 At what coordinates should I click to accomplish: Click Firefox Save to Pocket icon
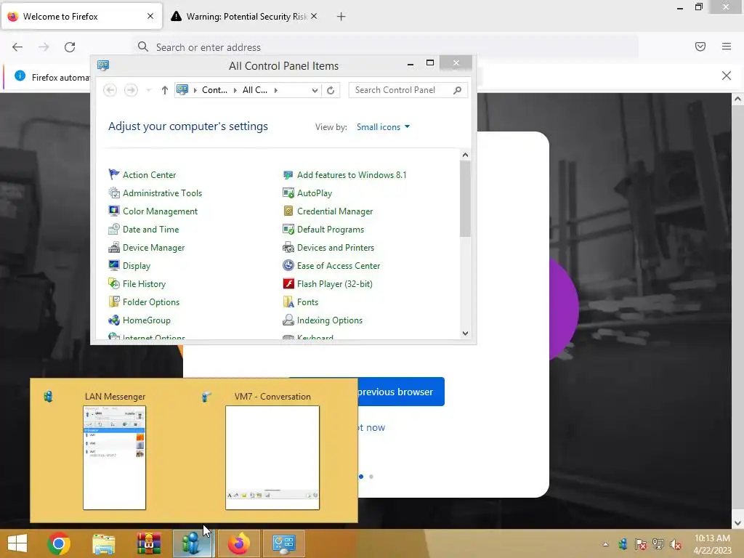700,46
